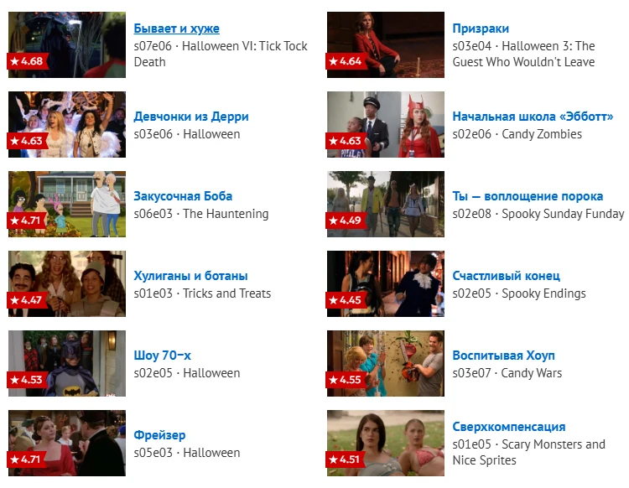Click the s02e08 · Spooky Sunday Funday text
This screenshot has width=629, height=488.
[x=538, y=214]
